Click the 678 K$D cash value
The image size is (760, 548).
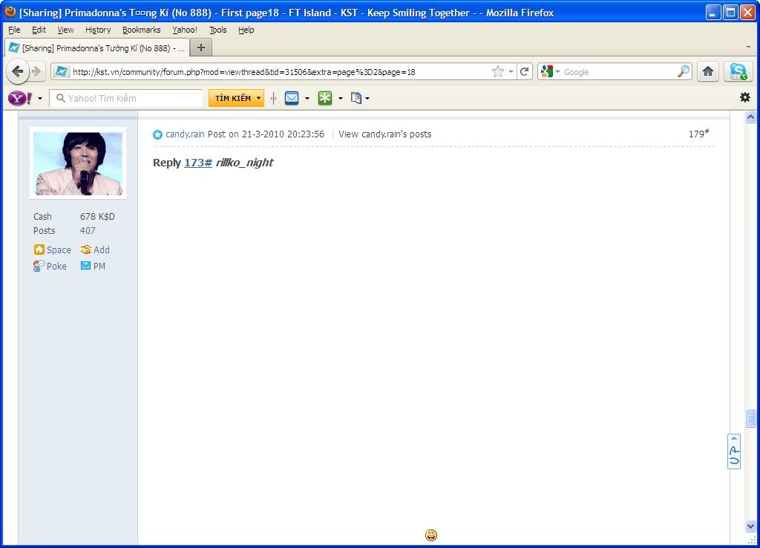[97, 216]
